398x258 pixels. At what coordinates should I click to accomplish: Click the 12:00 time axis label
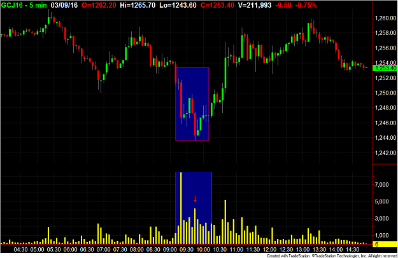pyautogui.click(x=269, y=250)
